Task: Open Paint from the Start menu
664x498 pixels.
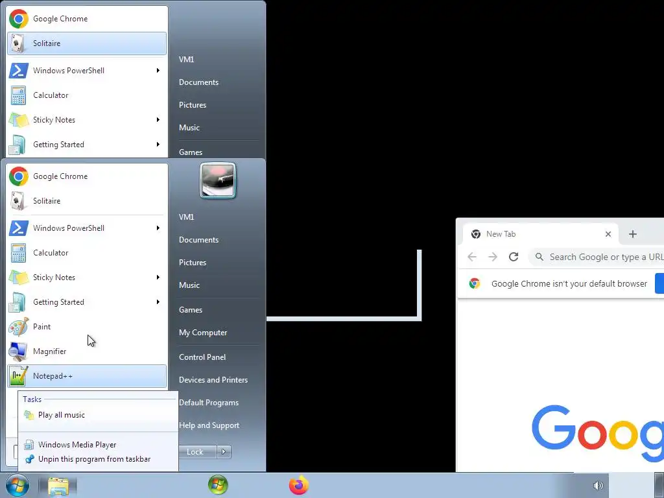Action: click(x=87, y=327)
